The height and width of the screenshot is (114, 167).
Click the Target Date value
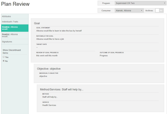click(x=37, y=47)
